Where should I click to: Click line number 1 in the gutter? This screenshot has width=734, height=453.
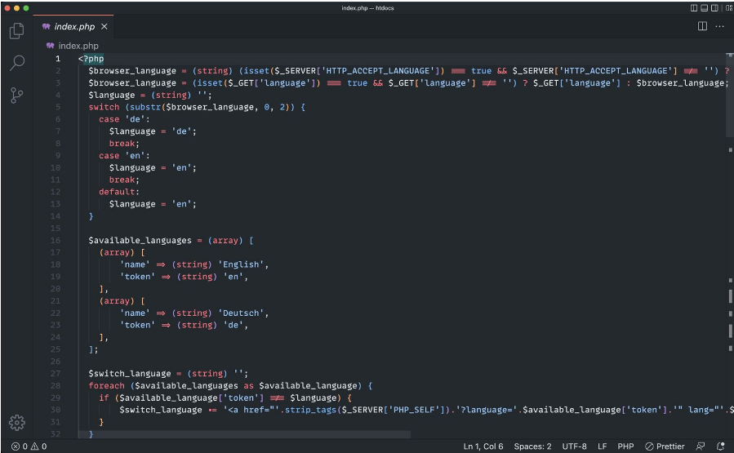point(58,59)
